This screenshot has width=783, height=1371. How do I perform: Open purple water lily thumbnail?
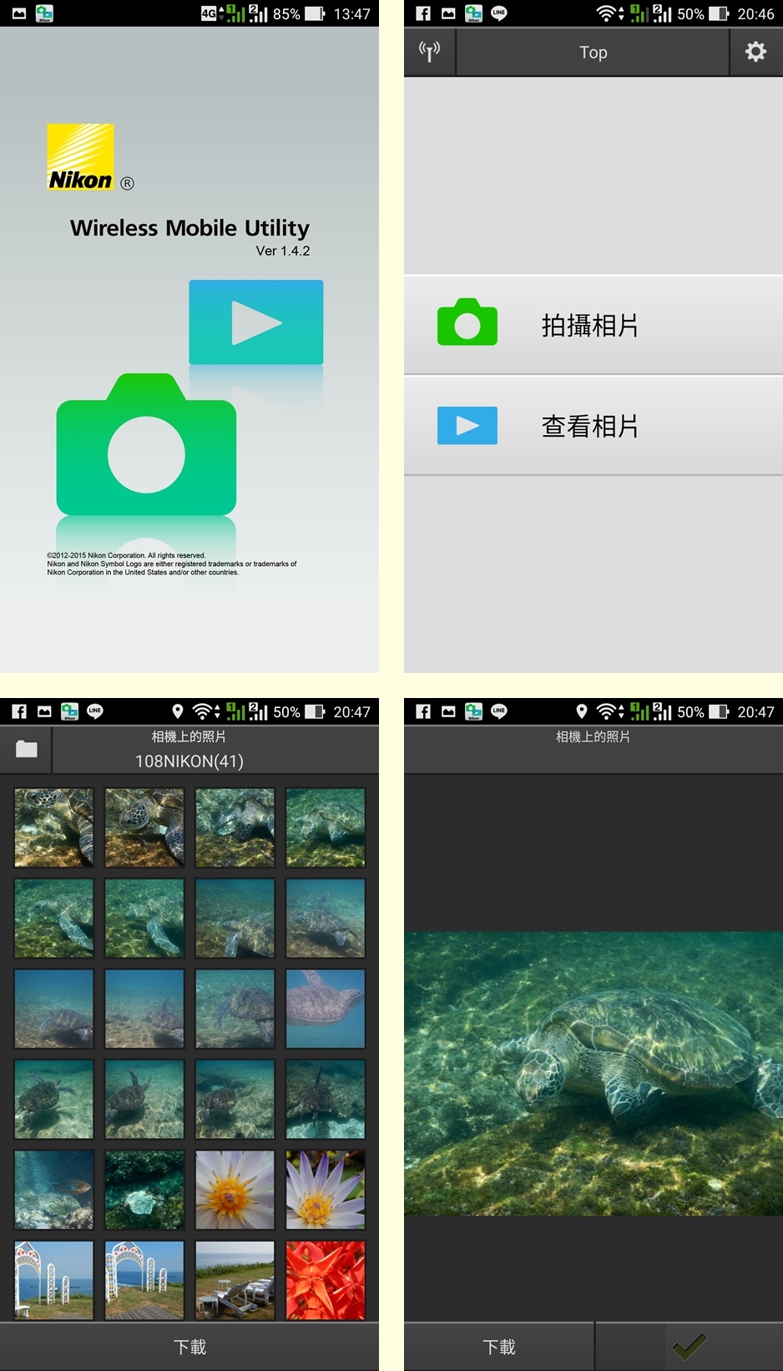click(x=326, y=1190)
